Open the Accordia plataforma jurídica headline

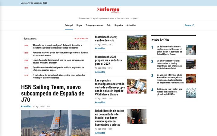point(58,47)
